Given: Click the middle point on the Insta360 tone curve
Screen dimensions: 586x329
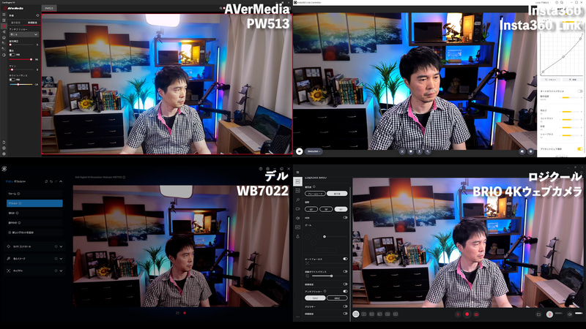Looking at the screenshot, I should point(563,57).
